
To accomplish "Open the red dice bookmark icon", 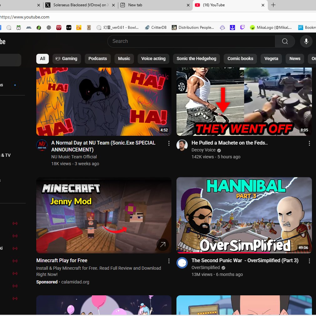I will pyautogui.click(x=59, y=28).
